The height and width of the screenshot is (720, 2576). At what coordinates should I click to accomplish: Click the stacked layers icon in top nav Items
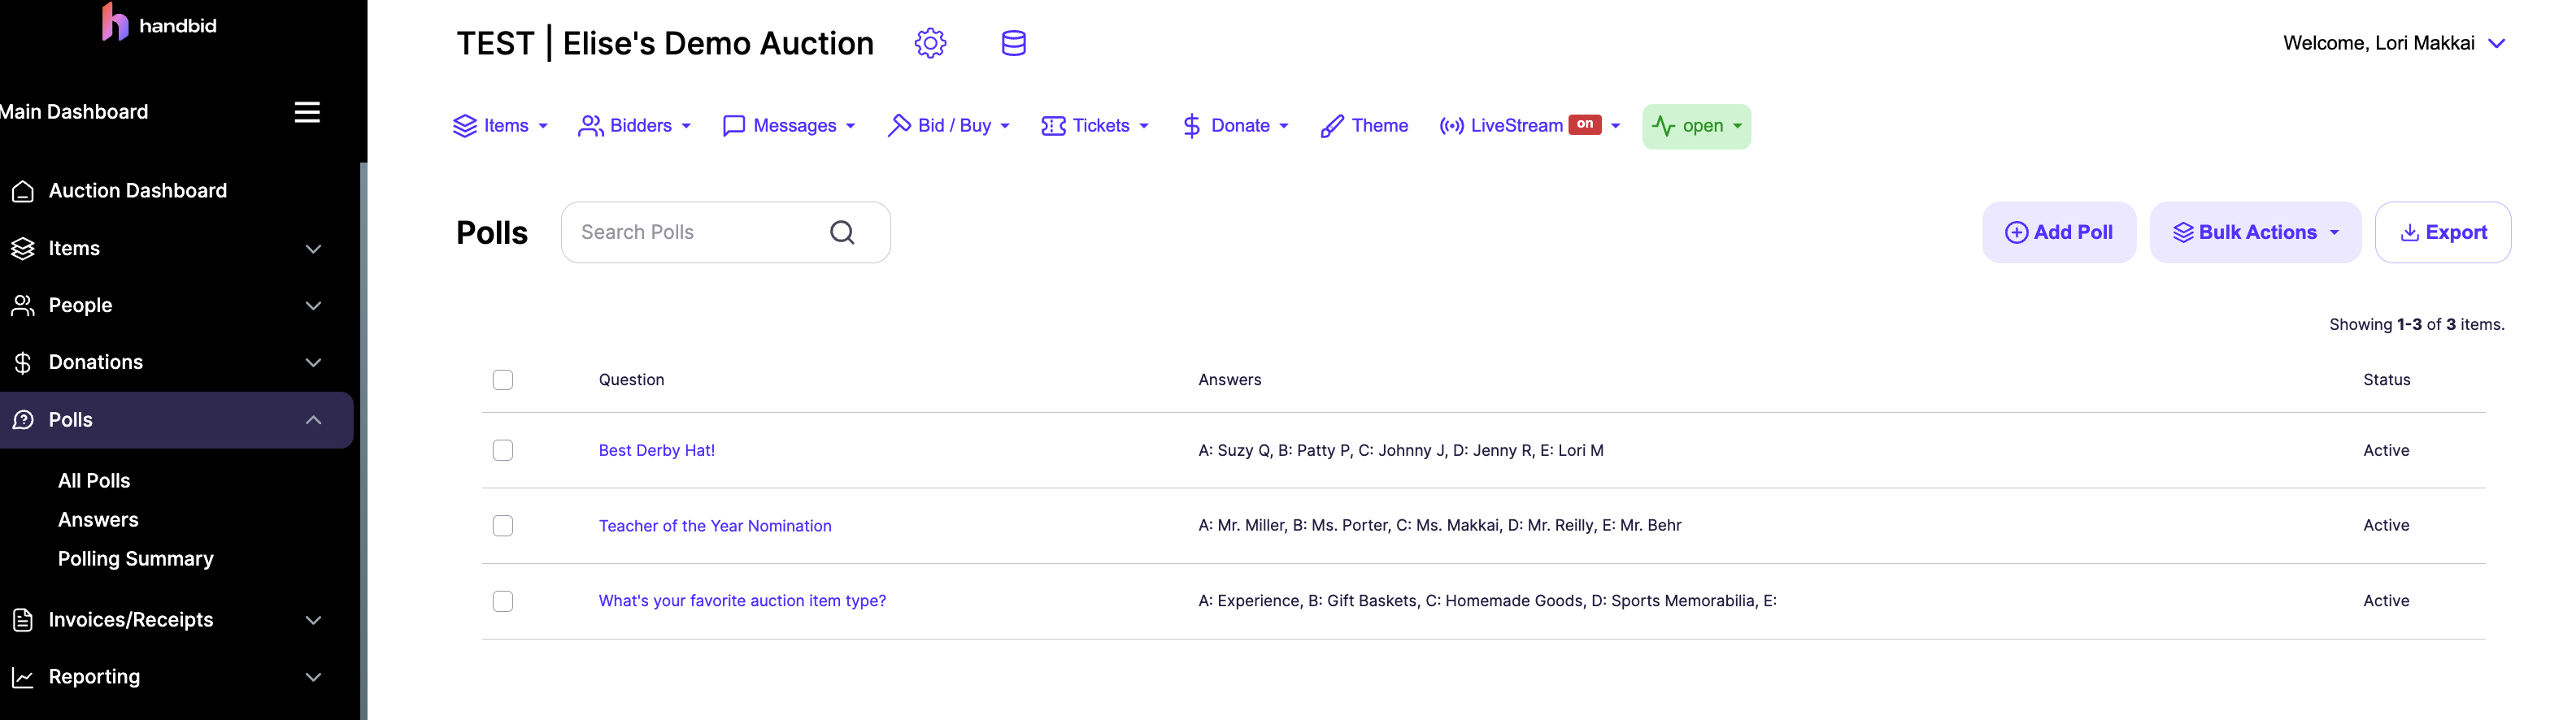(465, 126)
